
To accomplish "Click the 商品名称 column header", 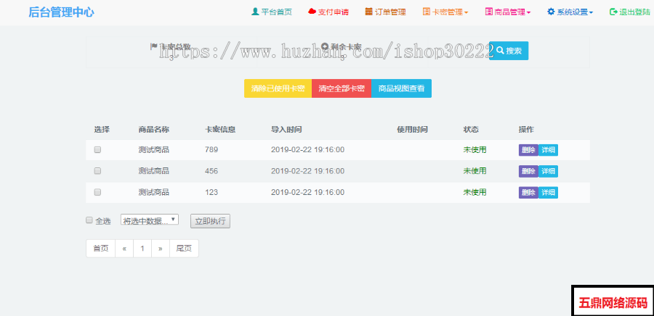I will (x=154, y=130).
